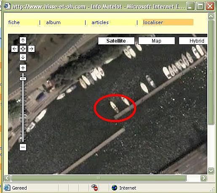The height and width of the screenshot is (193, 217).
Task: Click the Internet zone globe icon
Action: click(114, 188)
